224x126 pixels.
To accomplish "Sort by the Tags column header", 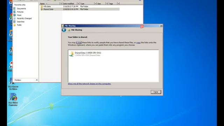I will (x=113, y=3).
